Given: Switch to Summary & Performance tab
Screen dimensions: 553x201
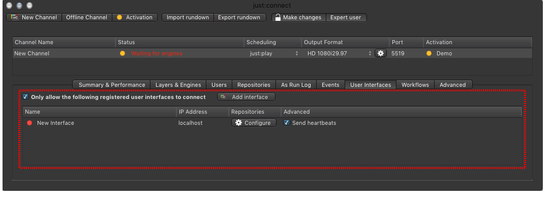Looking at the screenshot, I should tap(111, 85).
